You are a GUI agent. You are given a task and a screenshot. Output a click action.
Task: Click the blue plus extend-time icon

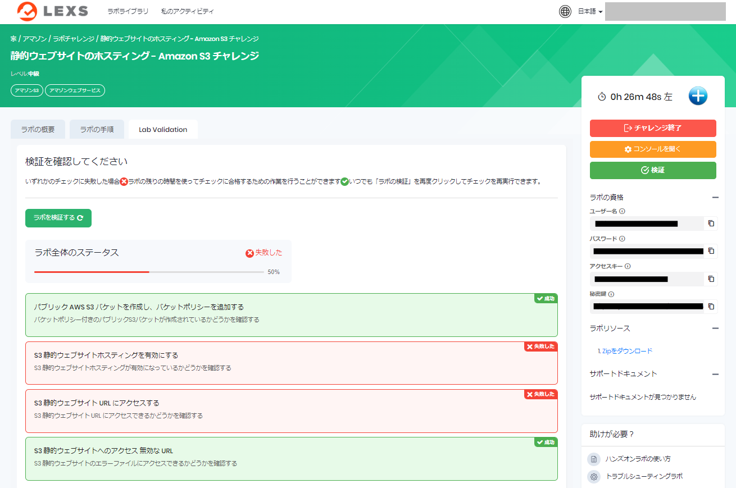pos(698,96)
